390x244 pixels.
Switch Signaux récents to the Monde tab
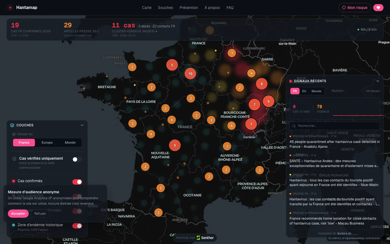[317, 91]
